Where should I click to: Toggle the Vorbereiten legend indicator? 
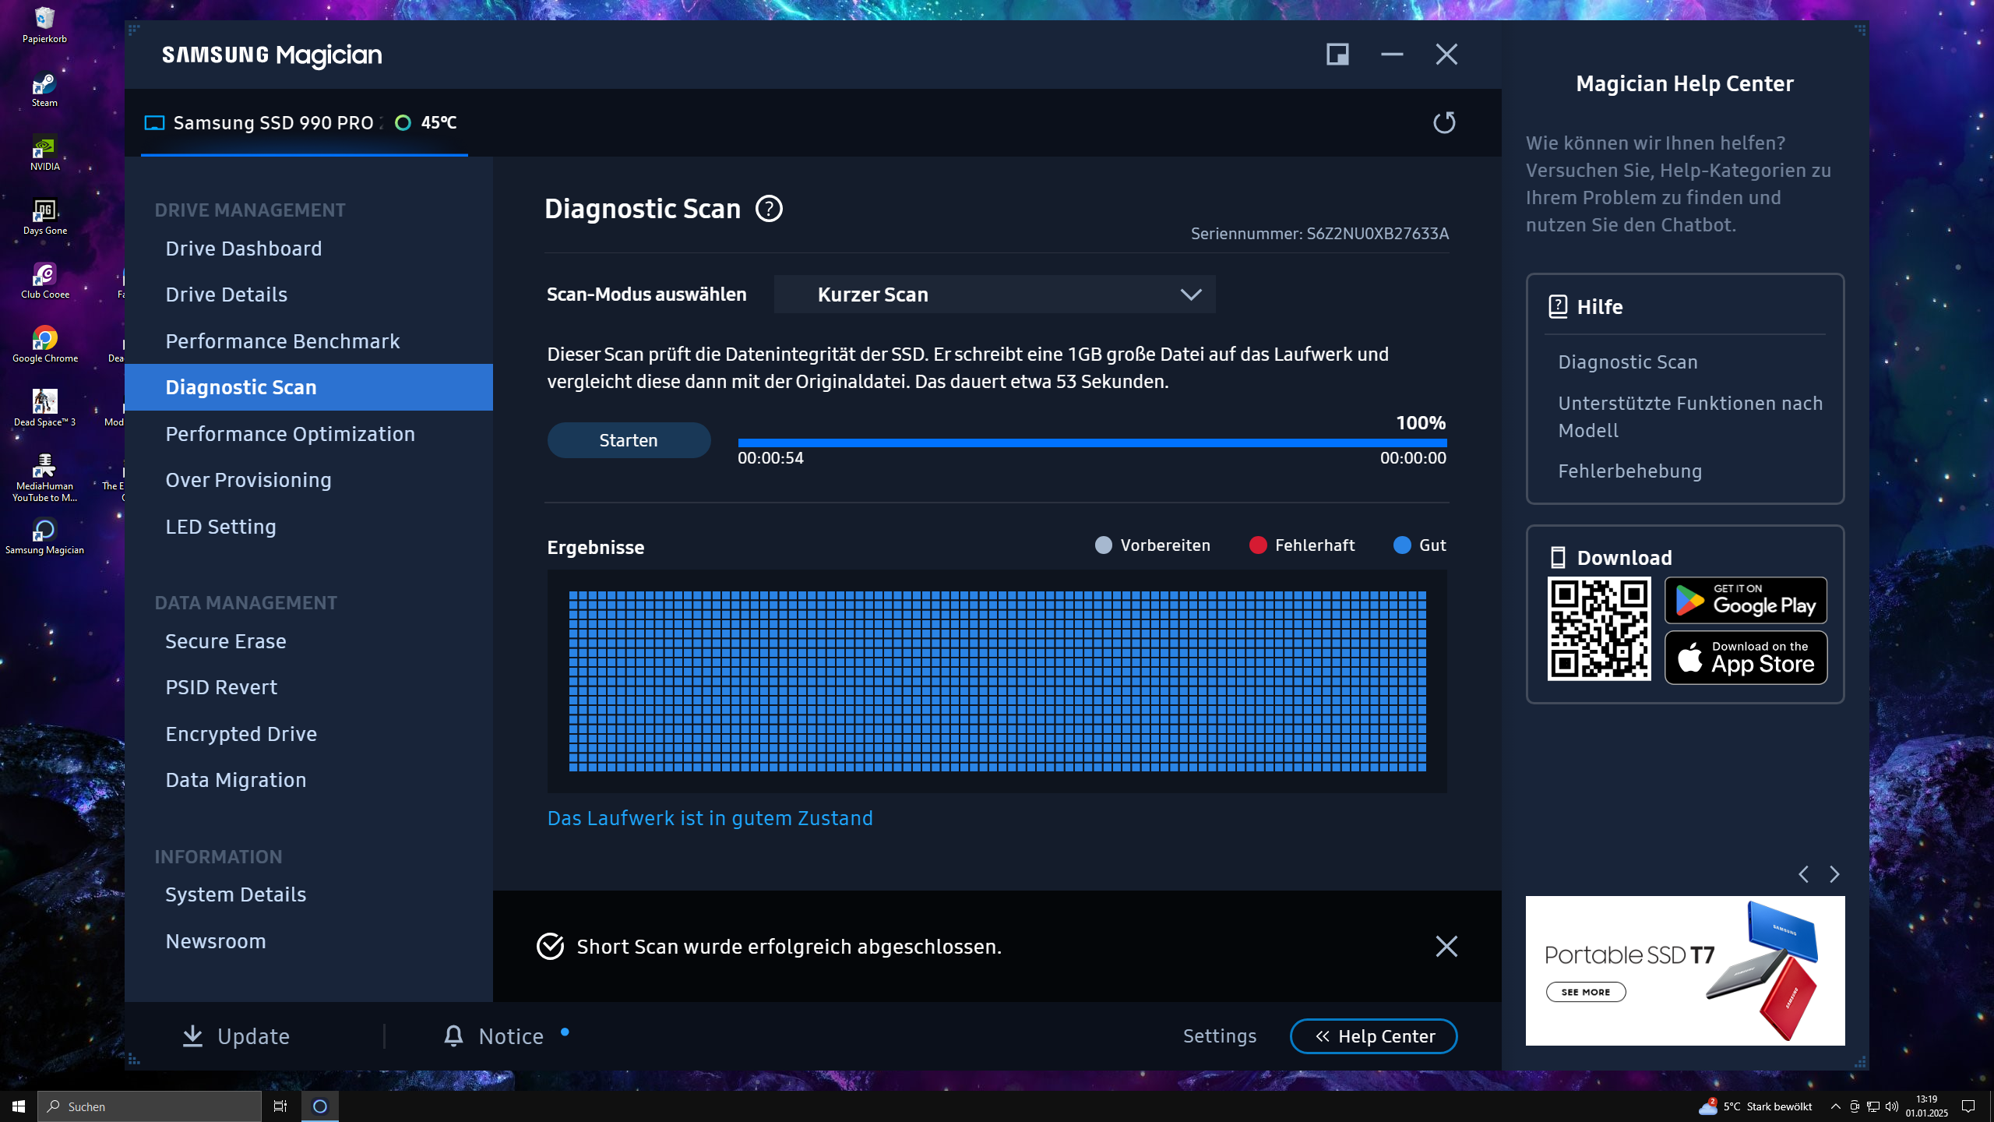point(1103,545)
